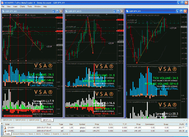Select the GBPJPY,H1 chart tab
The height and width of the screenshot is (137, 189).
(x=47, y=120)
